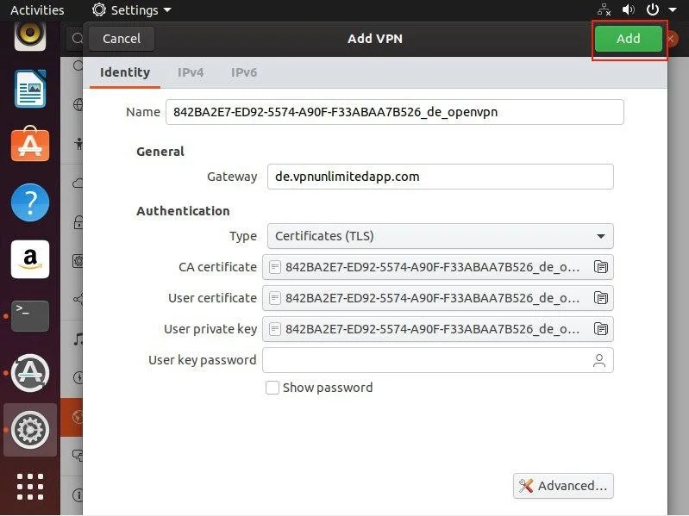
Task: Open LibreOffice Writer from the dock
Action: point(30,89)
